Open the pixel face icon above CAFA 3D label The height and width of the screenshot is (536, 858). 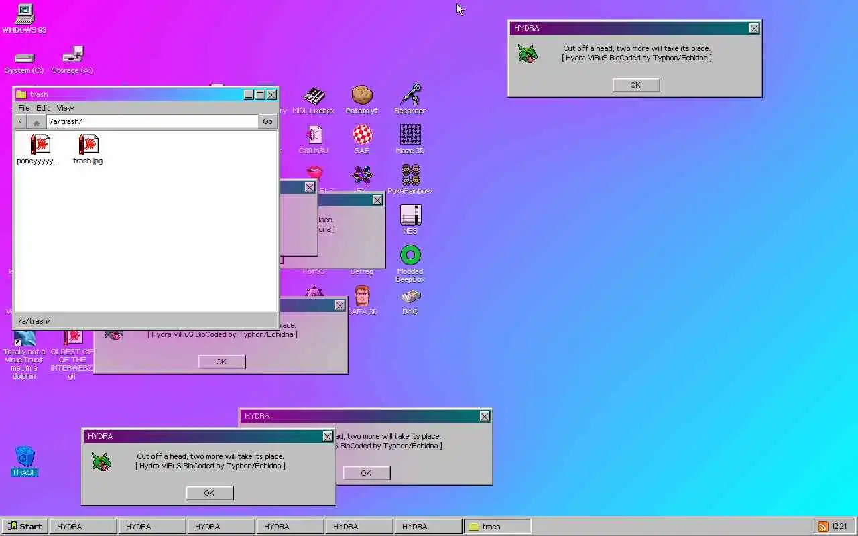(362, 295)
